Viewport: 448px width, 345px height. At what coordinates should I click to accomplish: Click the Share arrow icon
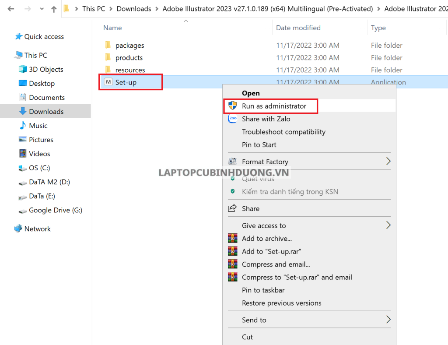[232, 208]
